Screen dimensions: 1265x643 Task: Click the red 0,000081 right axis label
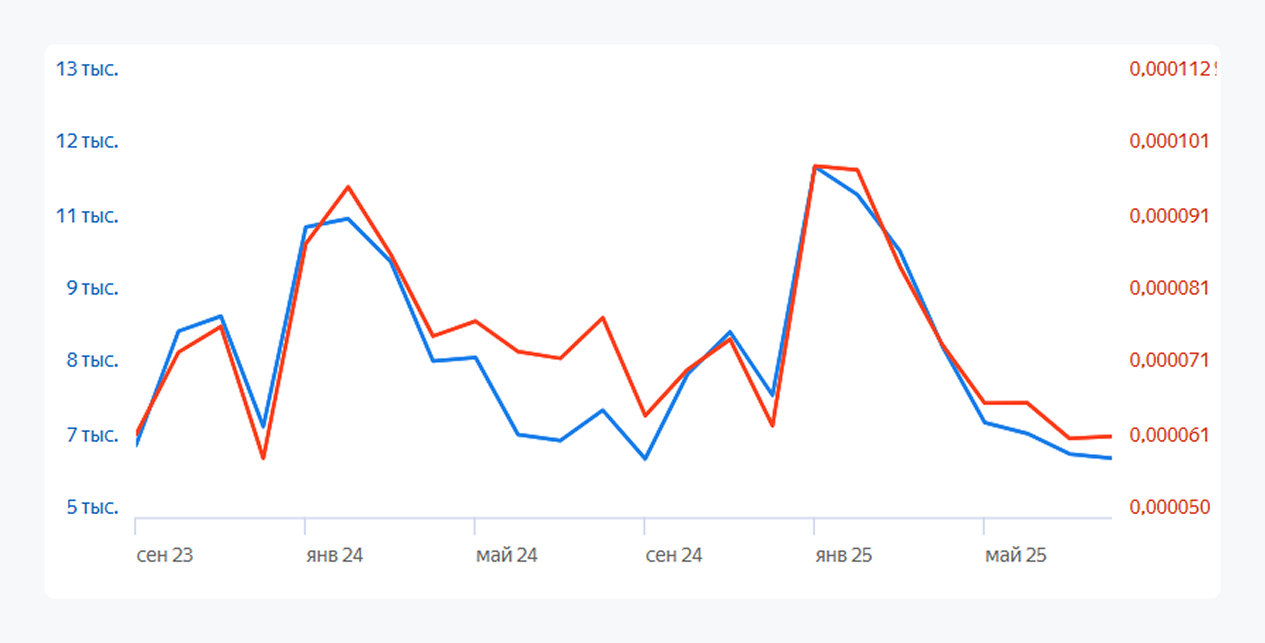1169,288
